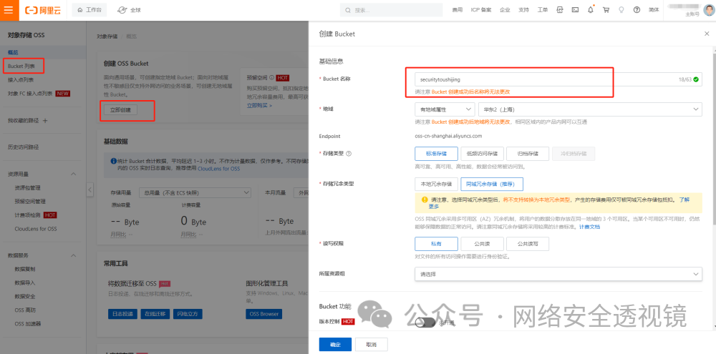Go to Bucket 列表 in sidebar
The image size is (716, 354).
tap(20, 66)
